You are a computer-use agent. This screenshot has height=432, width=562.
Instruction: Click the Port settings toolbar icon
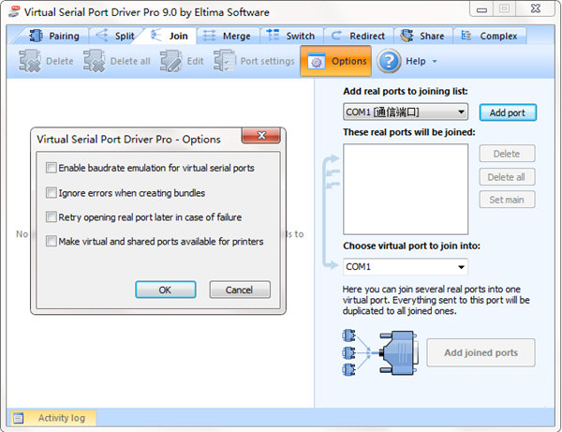pos(225,61)
